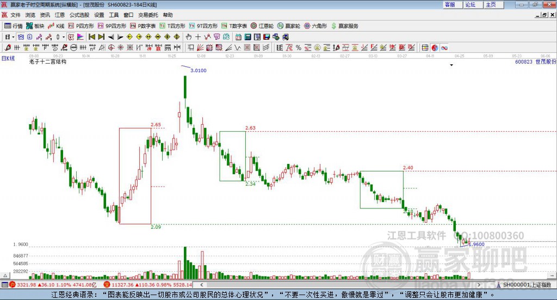557x300 pixels.
Task: Toggle the pressed button left of pink flag icon
Action: (71, 37)
